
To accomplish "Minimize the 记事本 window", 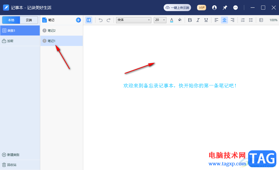I will pyautogui.click(x=253, y=8).
